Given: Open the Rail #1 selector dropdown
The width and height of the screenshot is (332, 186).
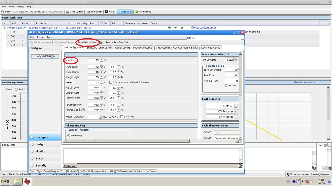Looking at the screenshot, I should [x=242, y=38].
